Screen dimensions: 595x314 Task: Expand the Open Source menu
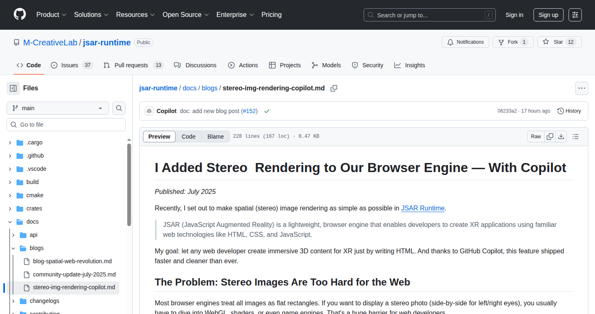pyautogui.click(x=186, y=15)
